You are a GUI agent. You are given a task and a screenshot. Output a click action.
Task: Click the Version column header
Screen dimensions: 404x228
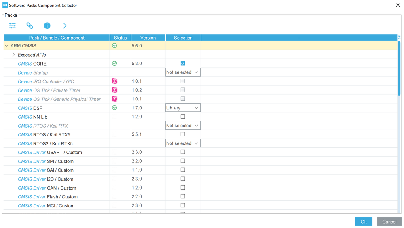tap(148, 38)
